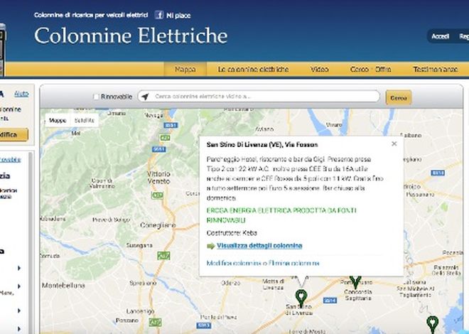This screenshot has width=469, height=334.
Task: Close the San Stino Di Livenza info popup
Action: [x=394, y=144]
